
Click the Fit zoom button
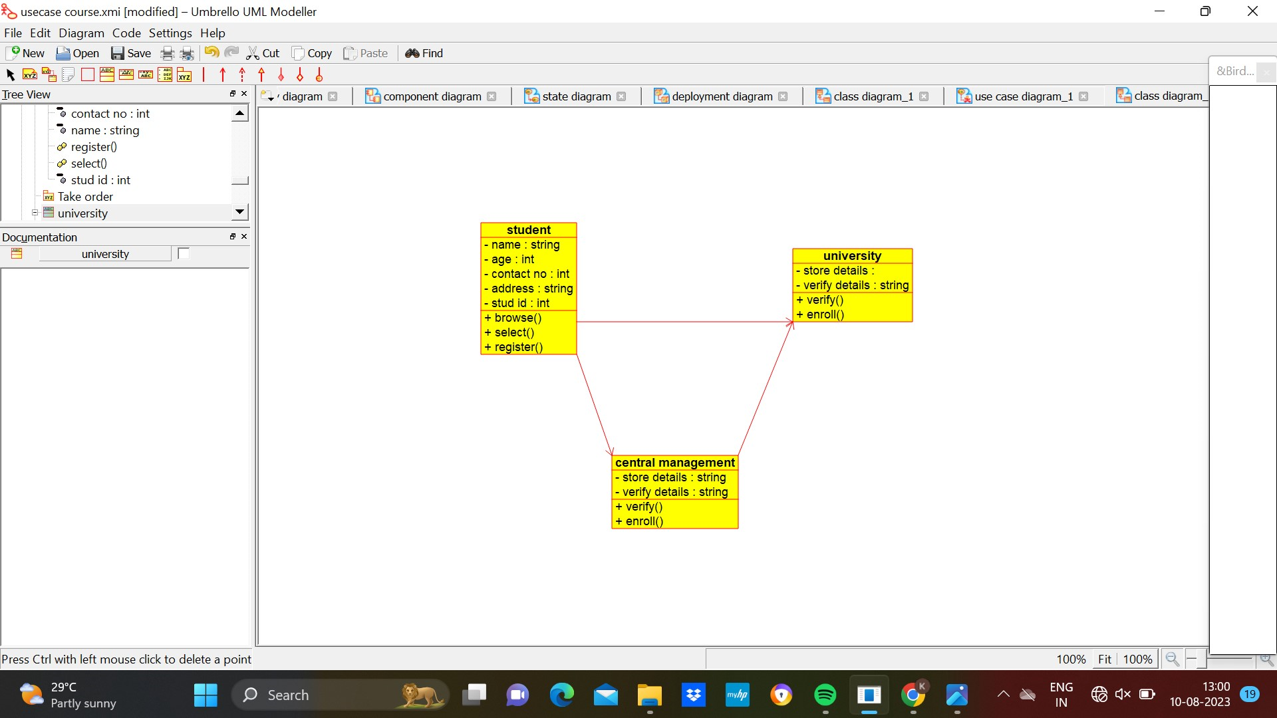[x=1105, y=659]
